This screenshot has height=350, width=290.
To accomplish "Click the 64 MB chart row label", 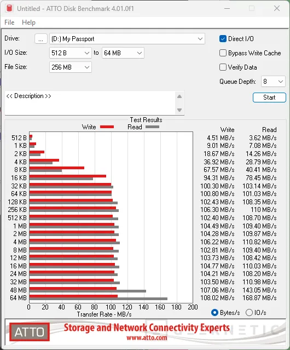I will [18, 298].
